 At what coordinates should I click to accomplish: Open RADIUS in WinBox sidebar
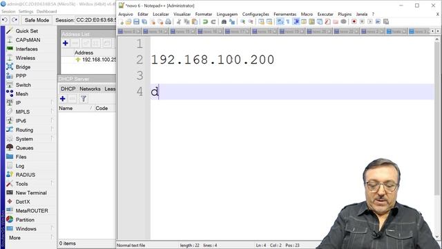pyautogui.click(x=26, y=174)
